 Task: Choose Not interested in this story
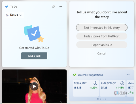[102, 28]
